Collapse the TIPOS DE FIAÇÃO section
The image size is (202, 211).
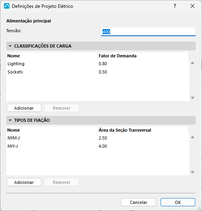[10, 120]
